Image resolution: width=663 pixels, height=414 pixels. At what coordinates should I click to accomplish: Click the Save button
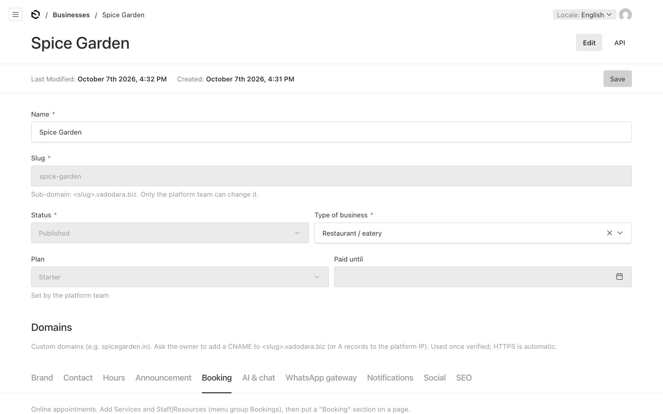(x=617, y=79)
